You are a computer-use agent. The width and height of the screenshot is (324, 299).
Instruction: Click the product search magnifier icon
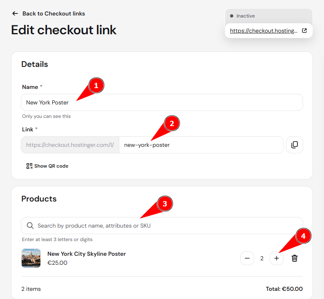tap(30, 226)
